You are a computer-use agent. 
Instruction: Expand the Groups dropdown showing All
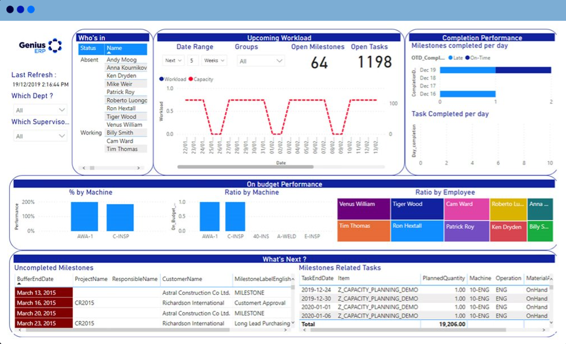click(x=260, y=60)
